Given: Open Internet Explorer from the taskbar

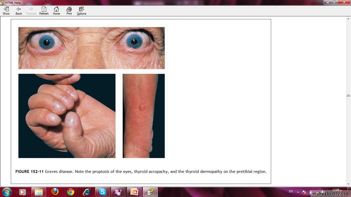Looking at the screenshot, I should pyautogui.click(x=87, y=192).
